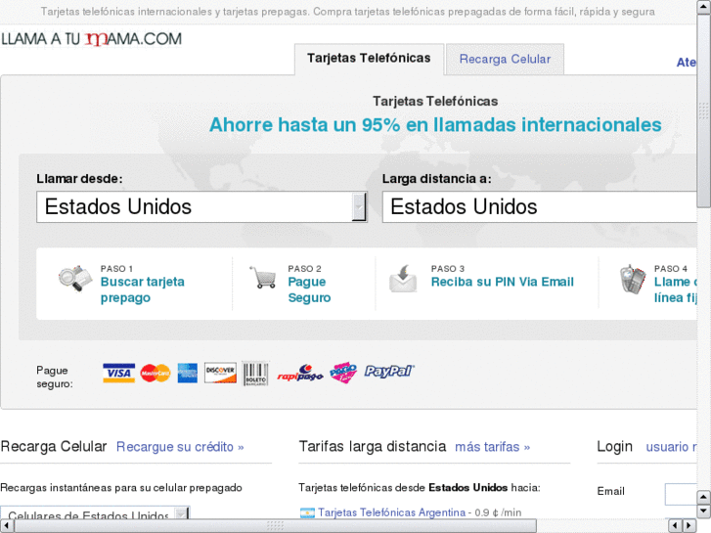
Task: Click the vertical scrollbar thumb
Action: 704,111
